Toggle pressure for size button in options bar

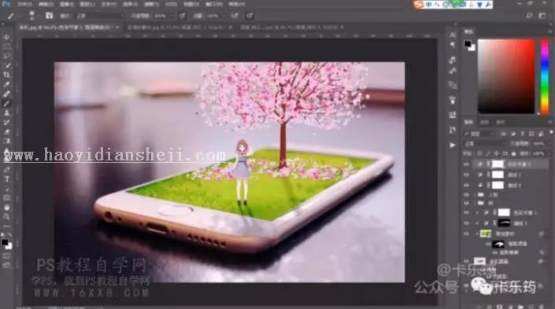pos(250,16)
